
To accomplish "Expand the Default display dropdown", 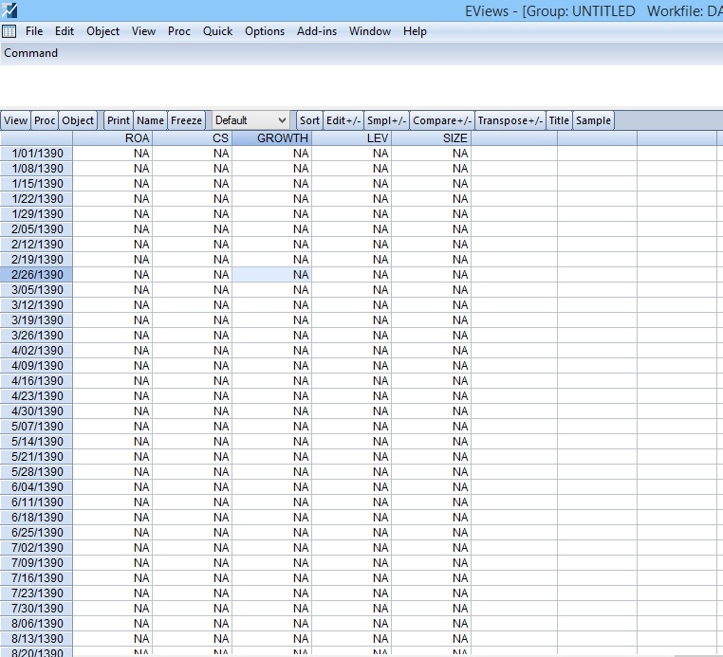I will click(250, 120).
